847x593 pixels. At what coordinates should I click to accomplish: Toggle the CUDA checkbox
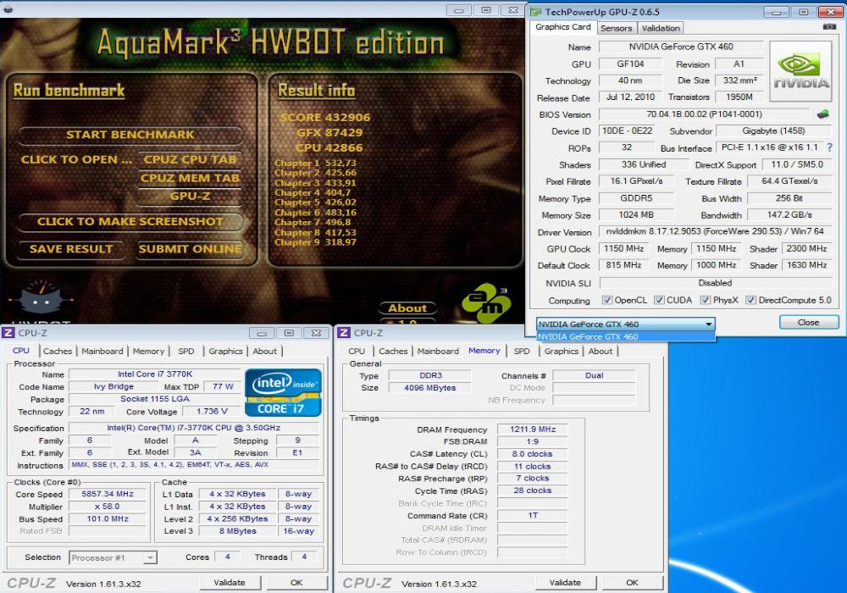(659, 300)
